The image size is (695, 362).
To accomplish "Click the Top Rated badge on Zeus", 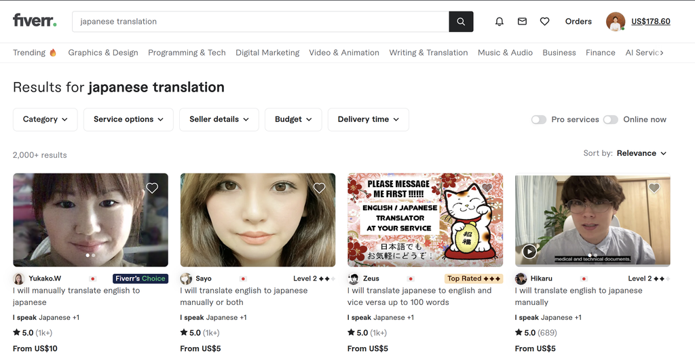I will pyautogui.click(x=474, y=279).
